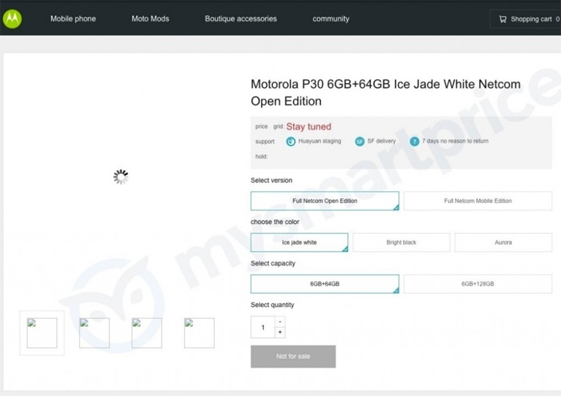Click the shopping cart icon
The width and height of the screenshot is (561, 396).
pos(503,19)
